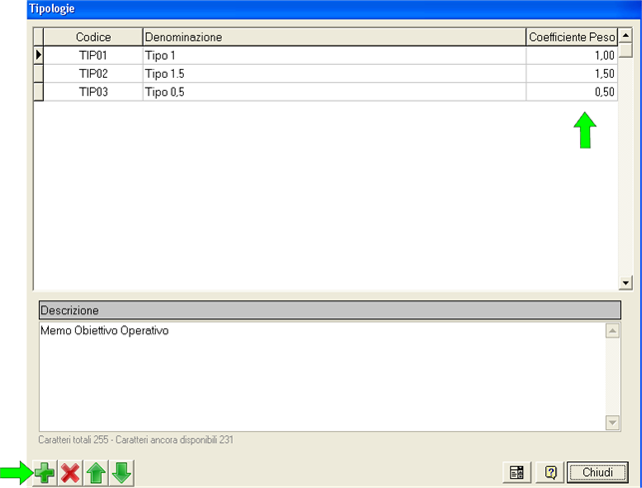
Task: Open the calculator icon next to help
Action: 517,473
